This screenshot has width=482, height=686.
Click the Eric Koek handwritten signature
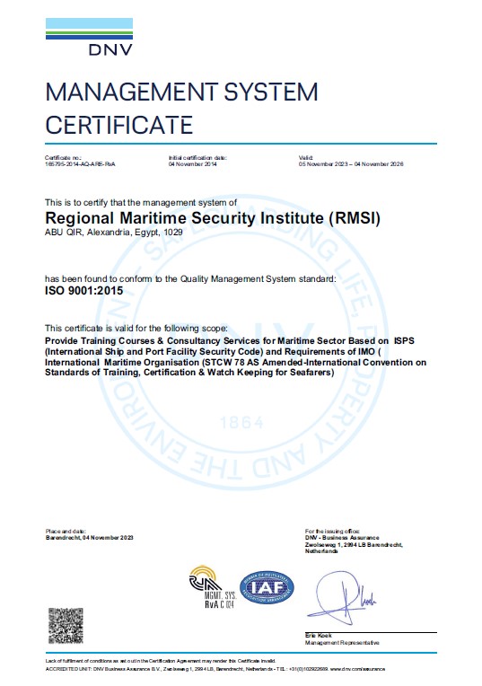coord(342,597)
